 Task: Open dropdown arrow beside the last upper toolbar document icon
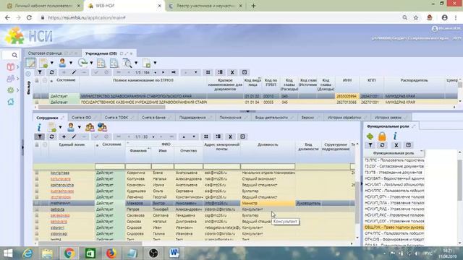pyautogui.click(x=155, y=63)
